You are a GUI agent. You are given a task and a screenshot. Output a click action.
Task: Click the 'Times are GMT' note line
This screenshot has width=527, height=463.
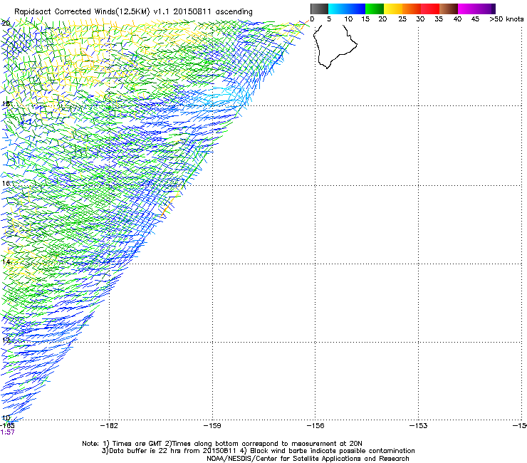tap(222, 444)
